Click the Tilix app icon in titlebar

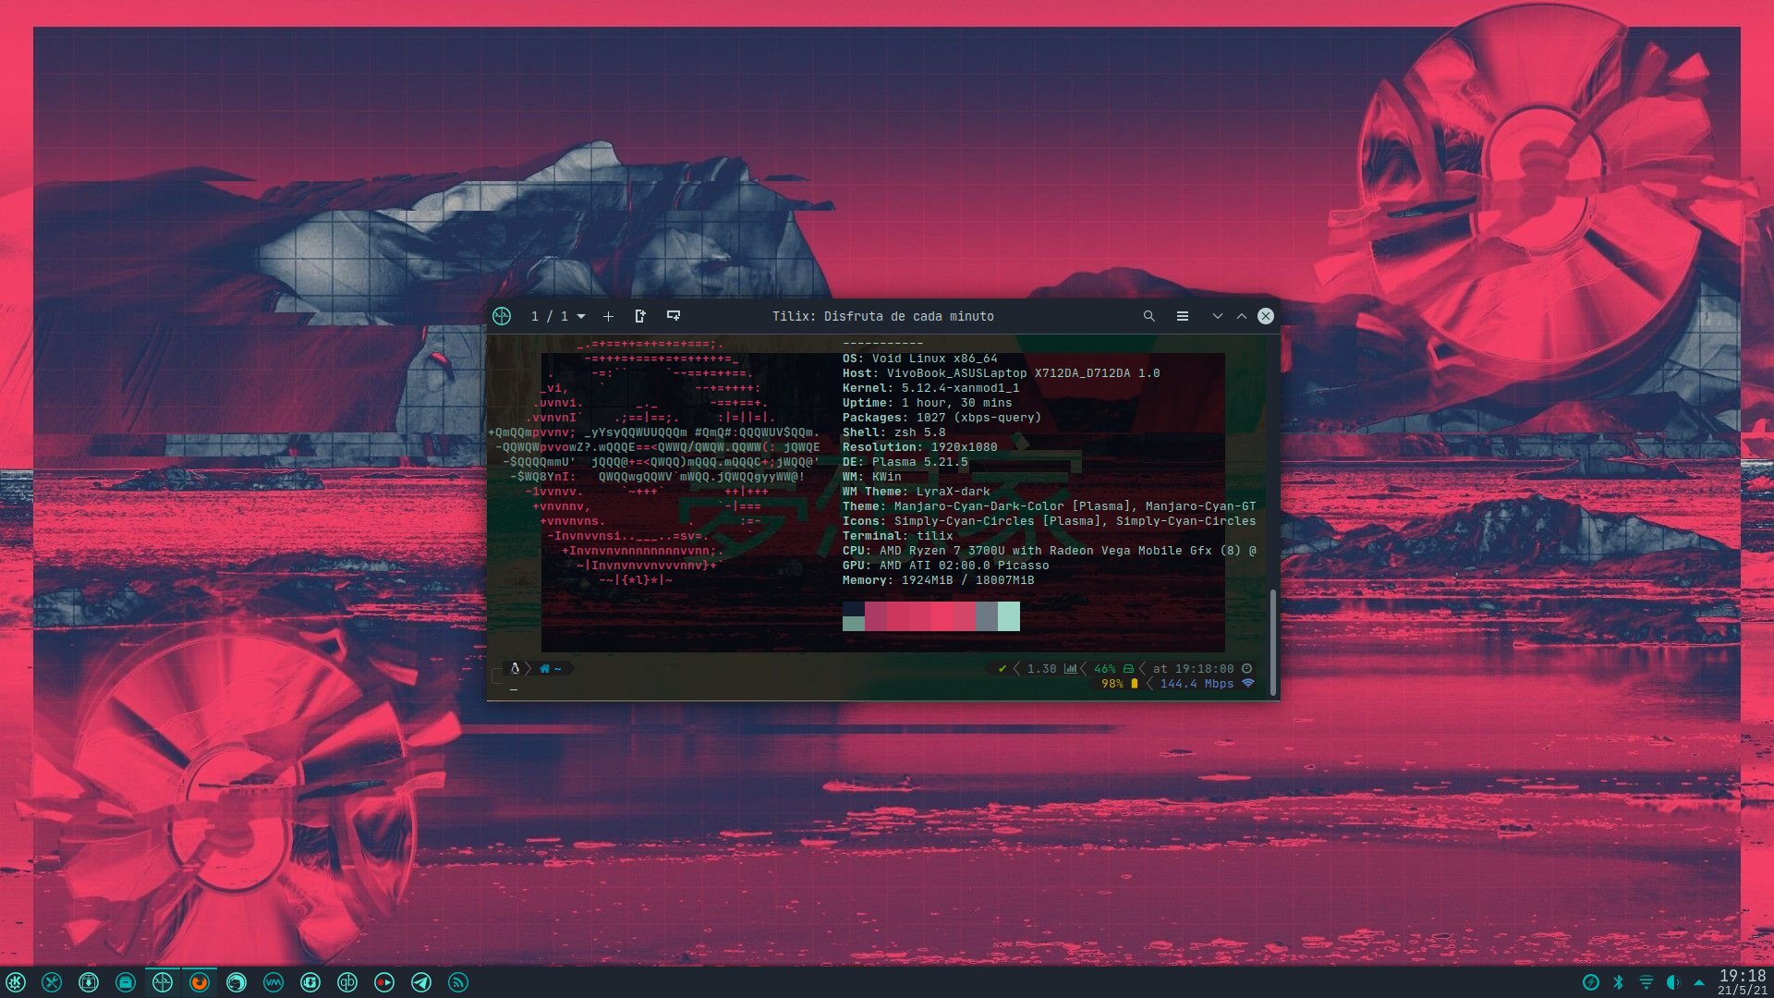click(x=502, y=316)
